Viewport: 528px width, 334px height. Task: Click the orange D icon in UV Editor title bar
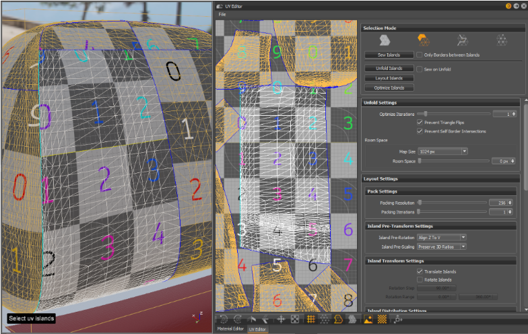click(508, 6)
